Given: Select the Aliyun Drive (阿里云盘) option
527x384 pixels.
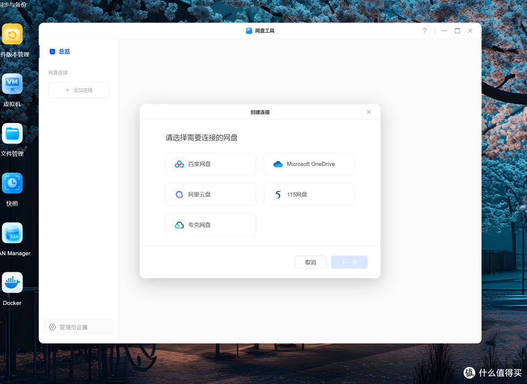Looking at the screenshot, I should (211, 195).
